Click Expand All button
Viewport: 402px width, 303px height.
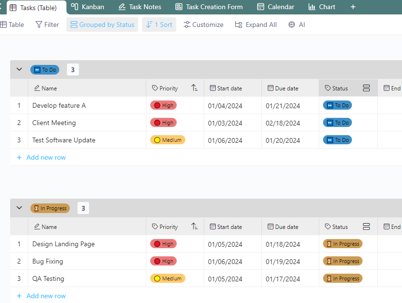(x=256, y=25)
